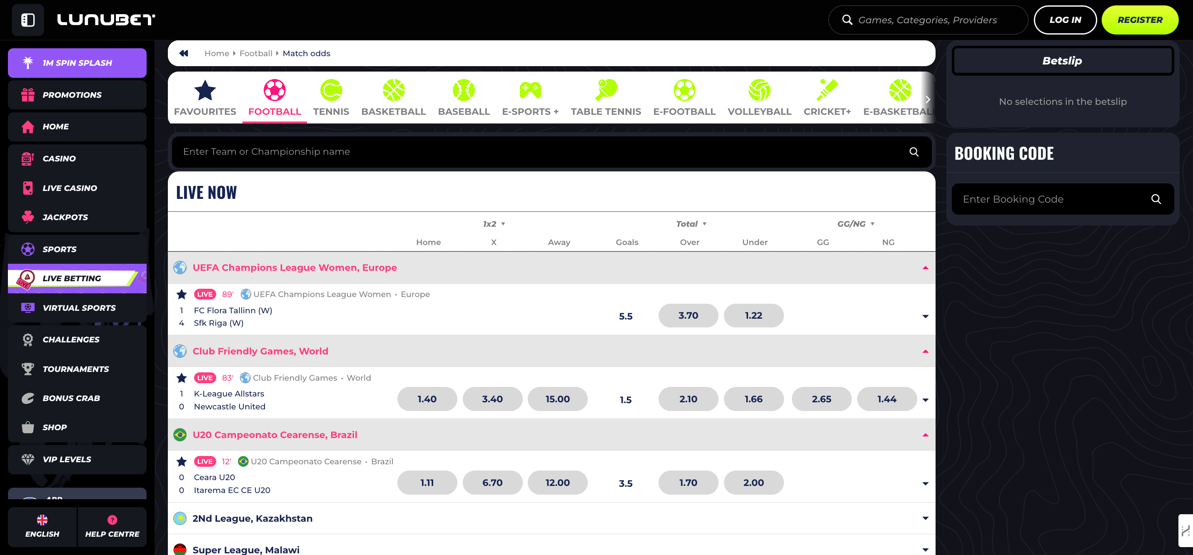Open Live Betting in sidebar
This screenshot has width=1193, height=555.
coord(77,278)
